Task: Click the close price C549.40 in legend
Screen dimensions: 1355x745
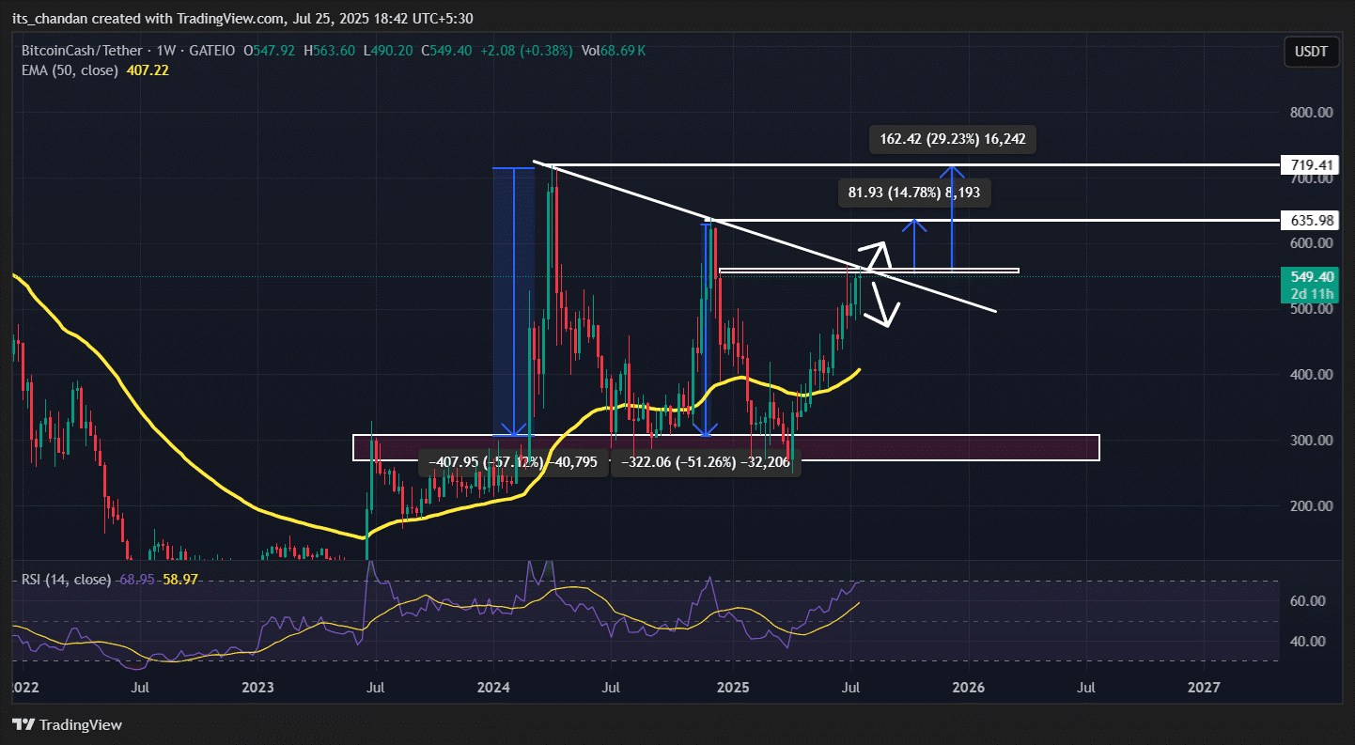Action: click(x=444, y=52)
